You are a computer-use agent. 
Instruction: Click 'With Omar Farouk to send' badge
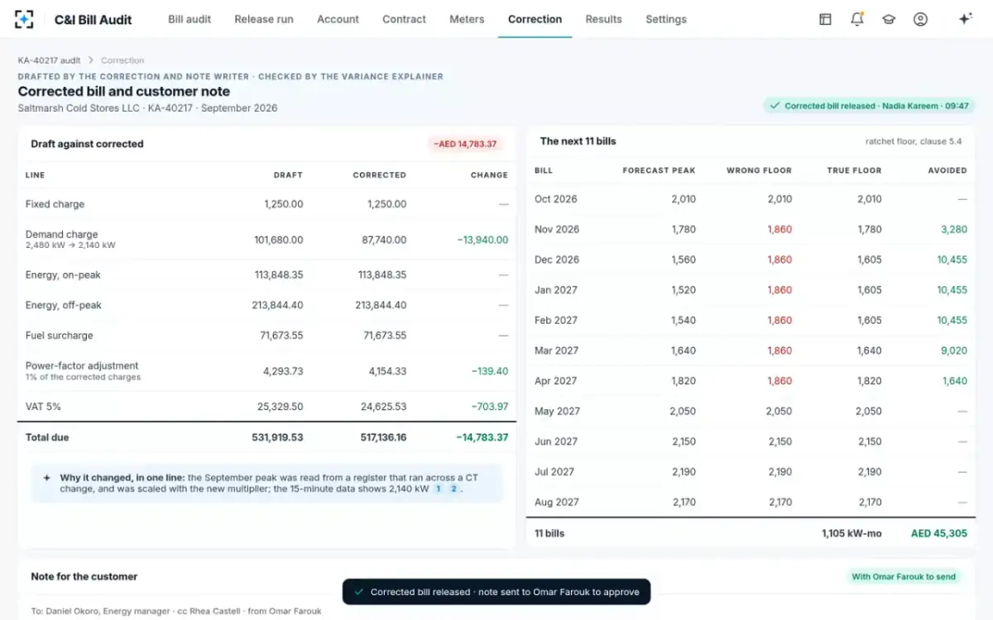click(903, 577)
